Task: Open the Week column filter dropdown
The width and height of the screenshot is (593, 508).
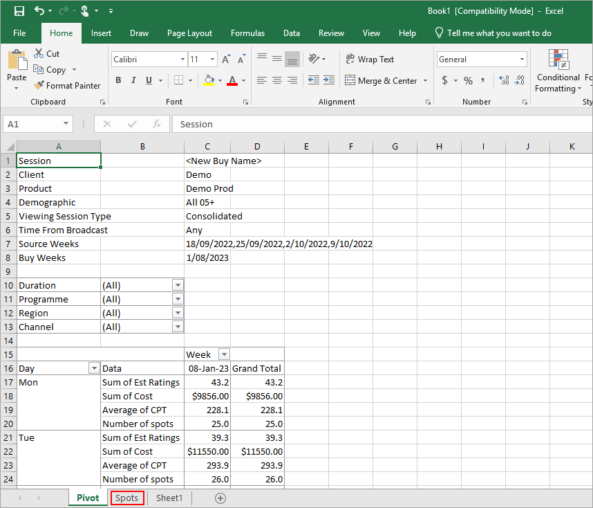Action: pyautogui.click(x=224, y=354)
